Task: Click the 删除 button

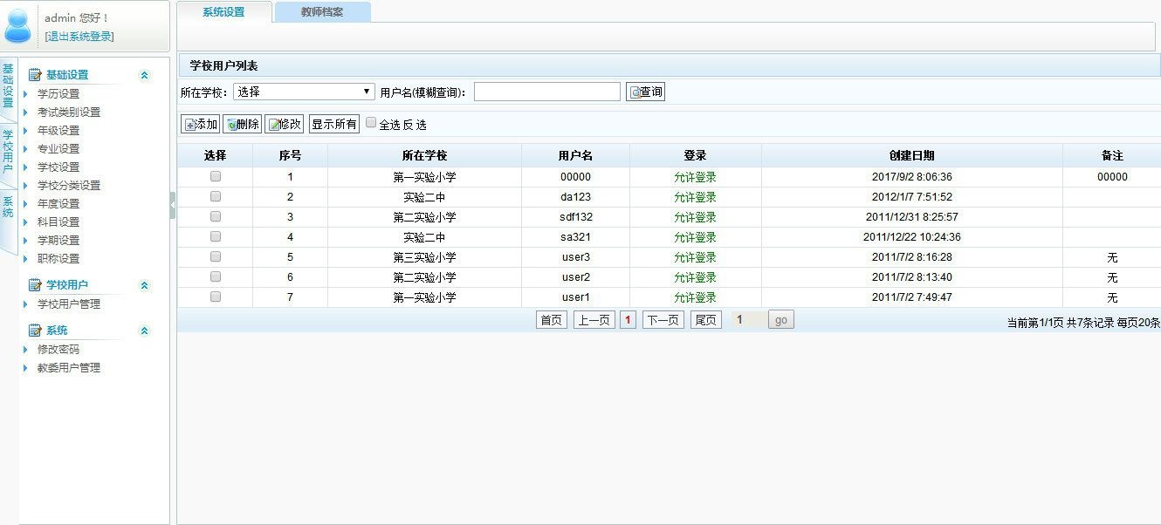Action: [242, 125]
